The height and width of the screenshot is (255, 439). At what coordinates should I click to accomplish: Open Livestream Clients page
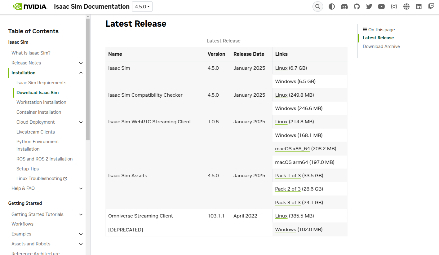(36, 132)
